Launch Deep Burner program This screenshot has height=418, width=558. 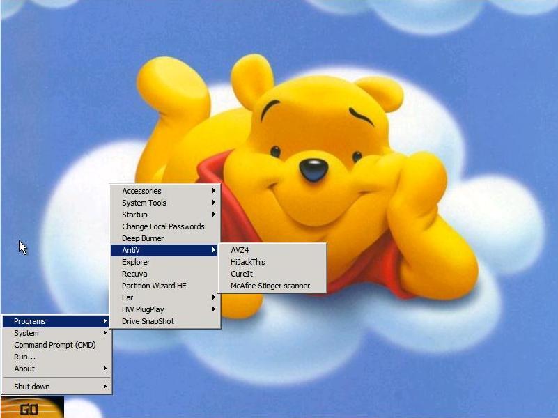click(x=143, y=238)
